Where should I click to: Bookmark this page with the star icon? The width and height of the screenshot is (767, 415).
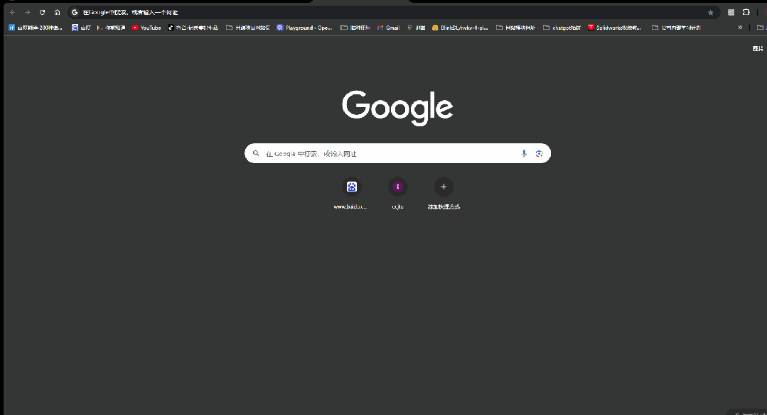(x=711, y=12)
